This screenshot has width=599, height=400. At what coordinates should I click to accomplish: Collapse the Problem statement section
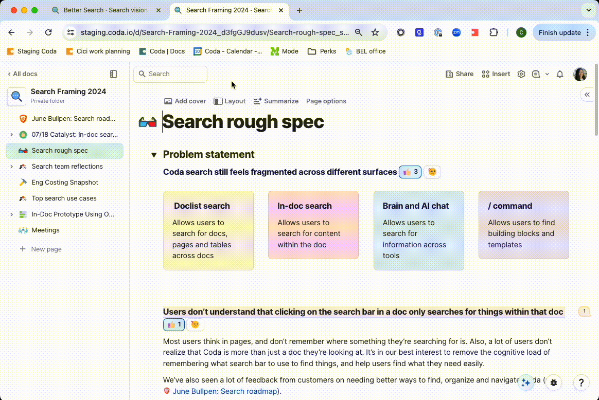(x=153, y=155)
